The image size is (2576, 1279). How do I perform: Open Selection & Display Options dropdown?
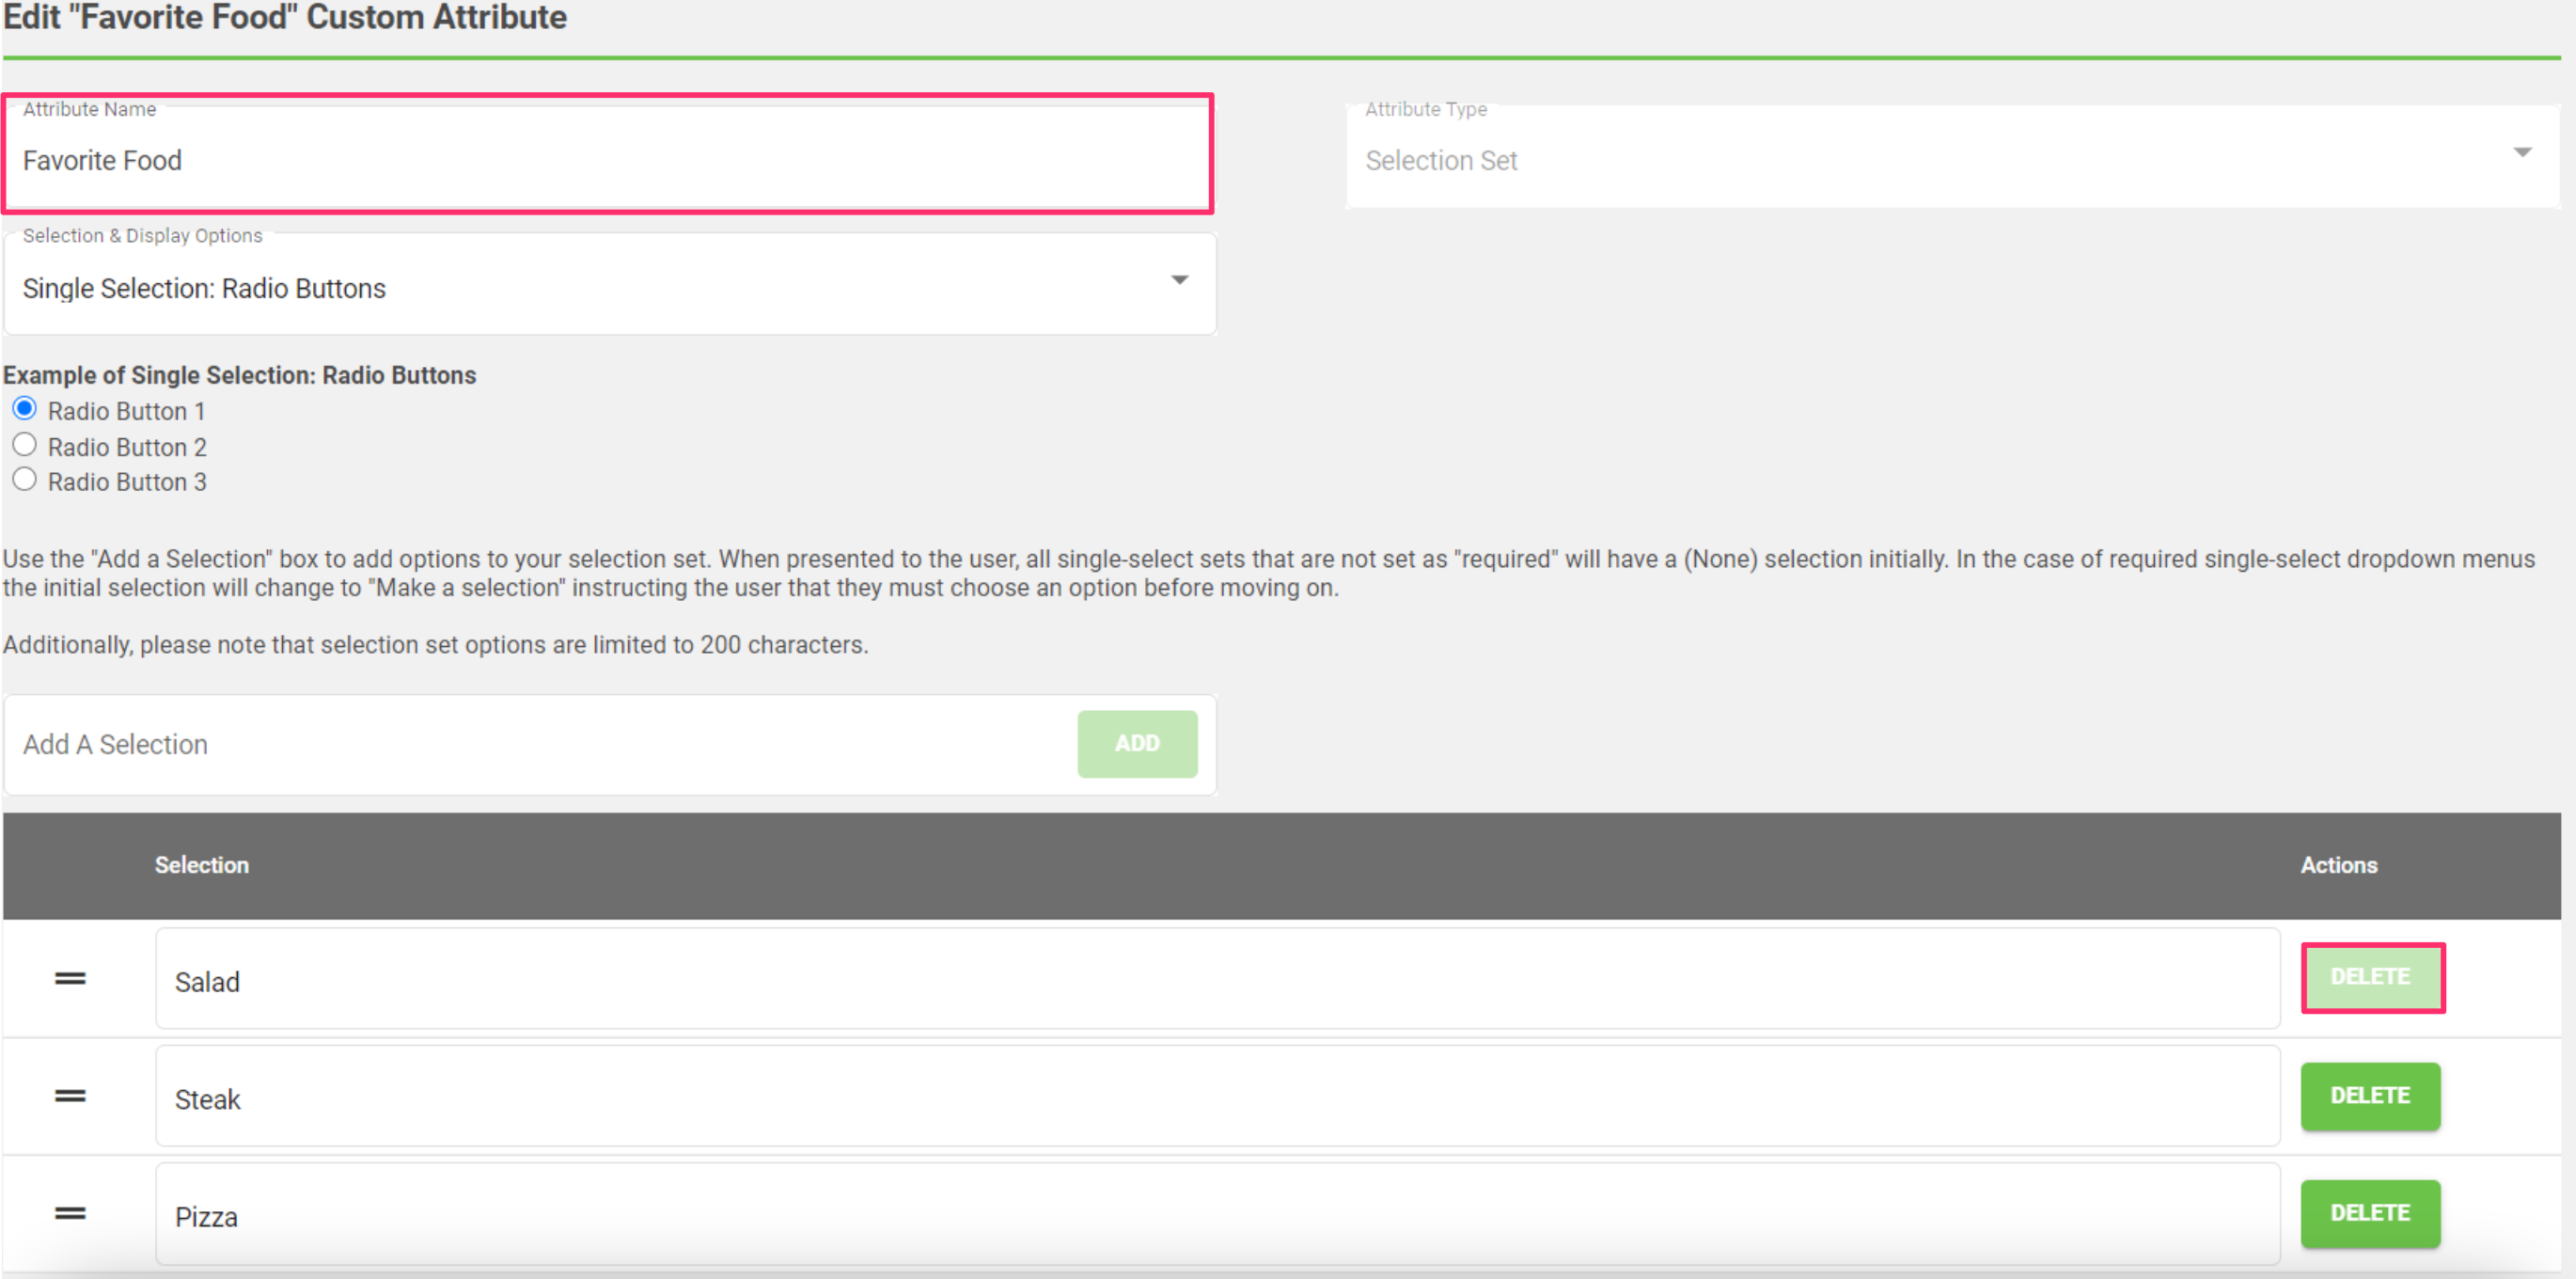[610, 284]
